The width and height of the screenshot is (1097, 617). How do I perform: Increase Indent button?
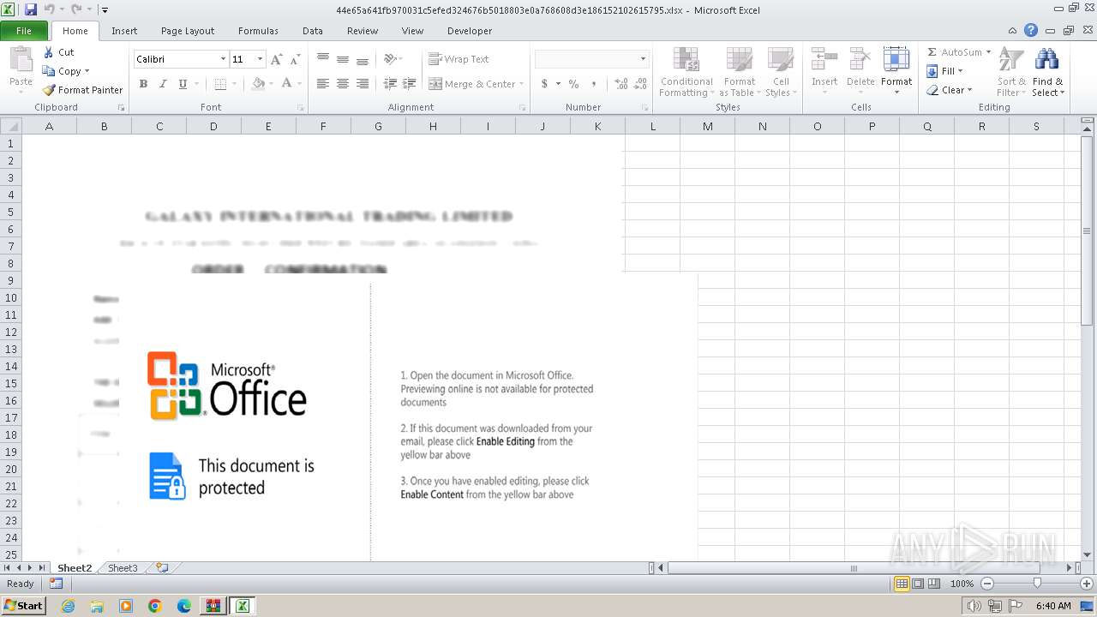[x=409, y=84]
